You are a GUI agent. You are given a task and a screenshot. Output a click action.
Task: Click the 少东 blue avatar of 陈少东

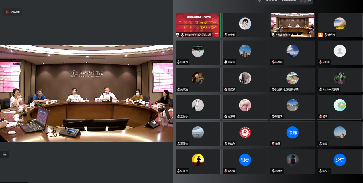(x=340, y=160)
